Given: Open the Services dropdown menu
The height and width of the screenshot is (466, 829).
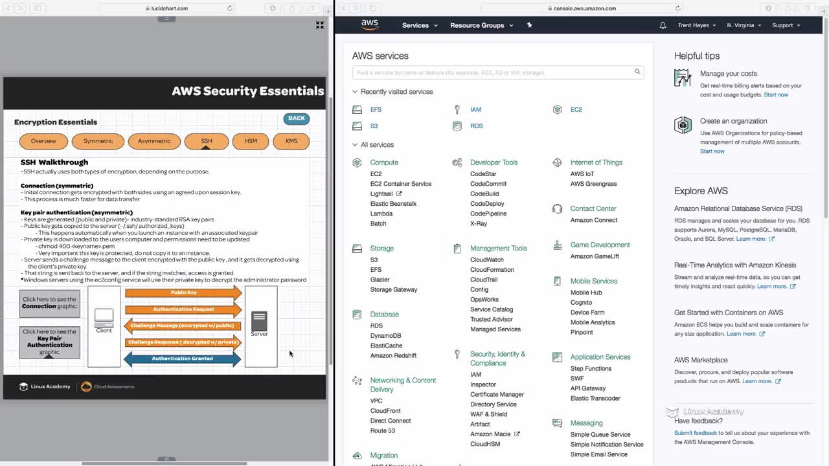Looking at the screenshot, I should (x=420, y=25).
